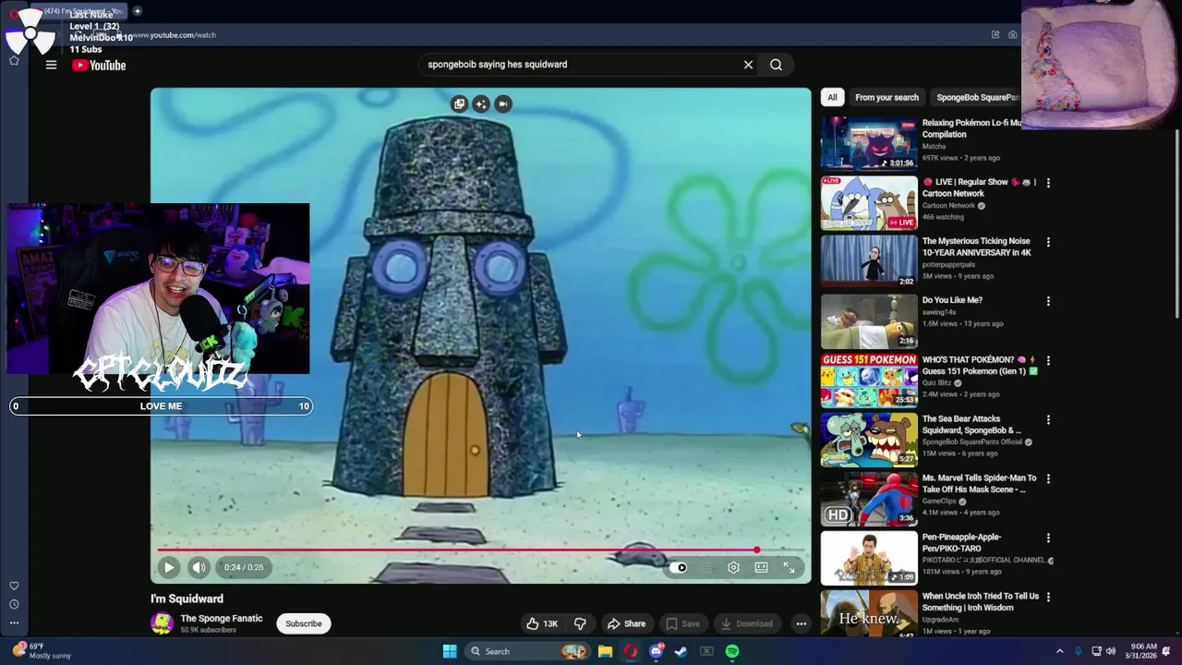Select the From your search chip
This screenshot has height=665, width=1182.
886,97
